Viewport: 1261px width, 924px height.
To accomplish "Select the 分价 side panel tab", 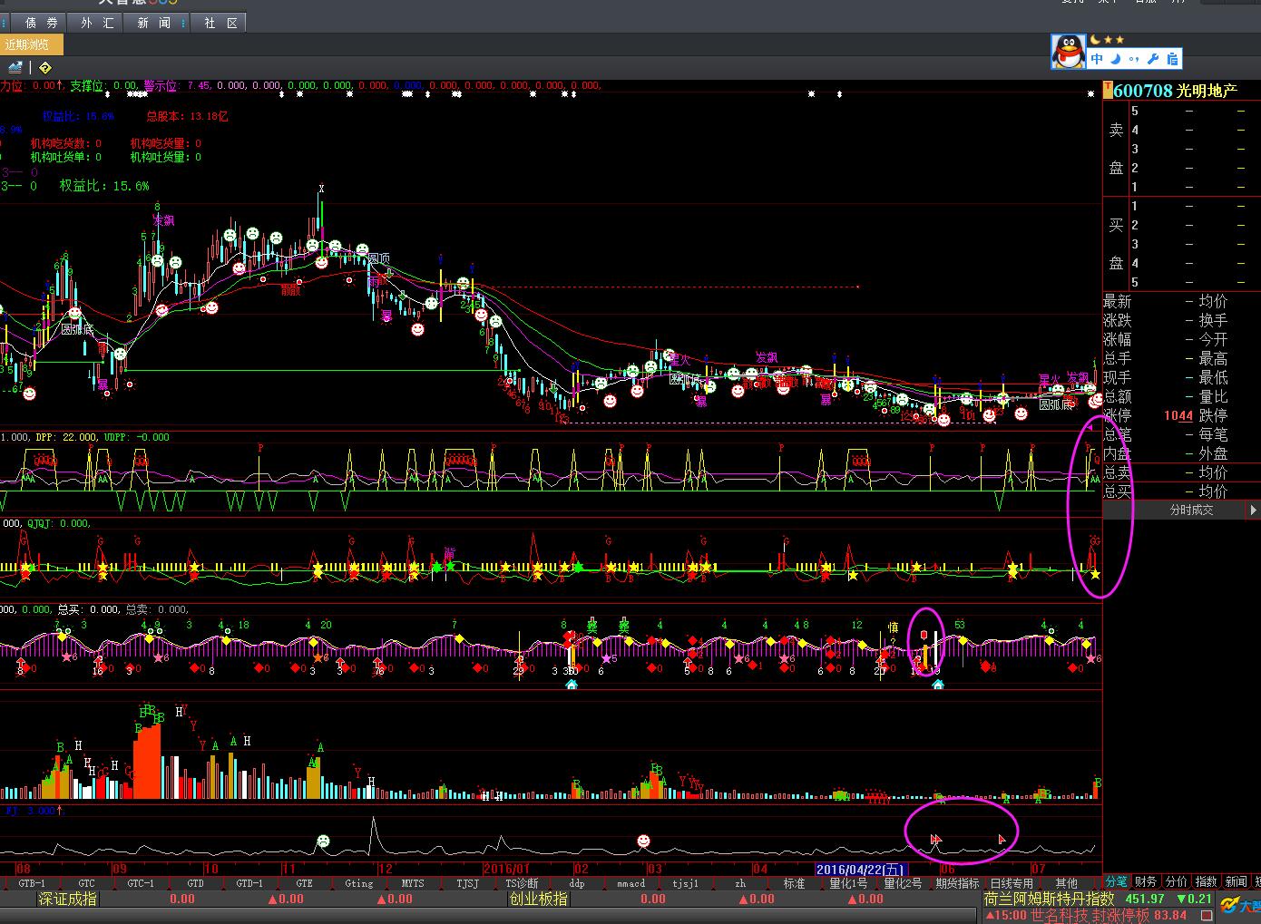I will pos(1176,881).
